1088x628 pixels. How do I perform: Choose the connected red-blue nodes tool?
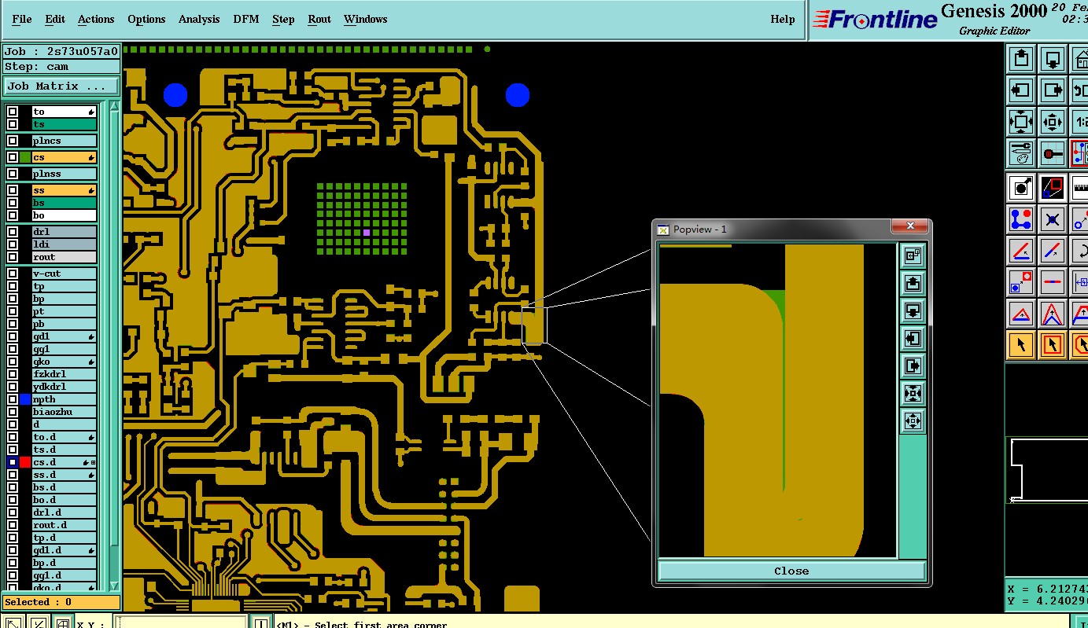pyautogui.click(x=1021, y=219)
